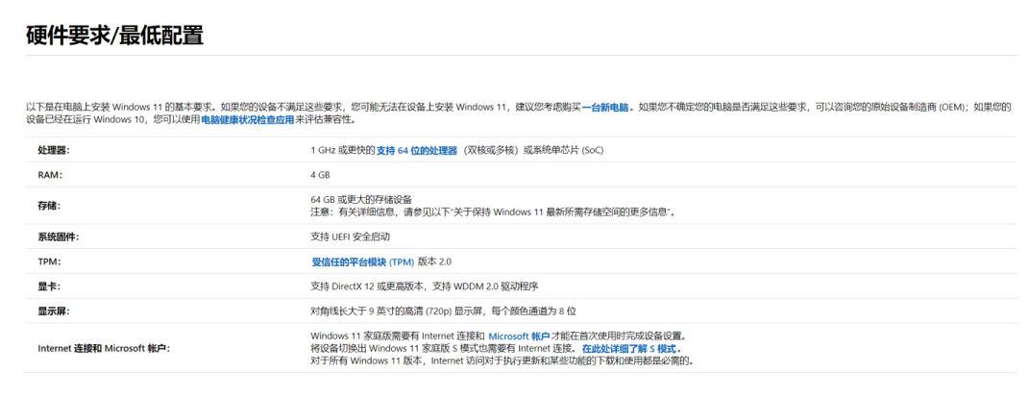
Task: Select the Internet 连接和 Microsoft 帐户: label
Action: (104, 348)
